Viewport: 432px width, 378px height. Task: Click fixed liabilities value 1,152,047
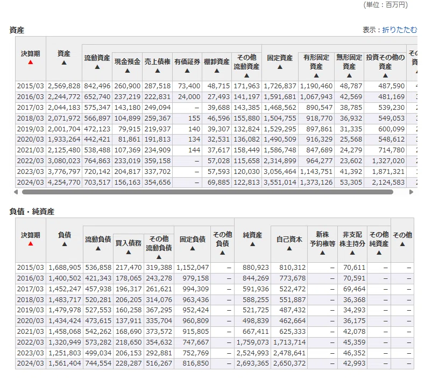point(193,268)
